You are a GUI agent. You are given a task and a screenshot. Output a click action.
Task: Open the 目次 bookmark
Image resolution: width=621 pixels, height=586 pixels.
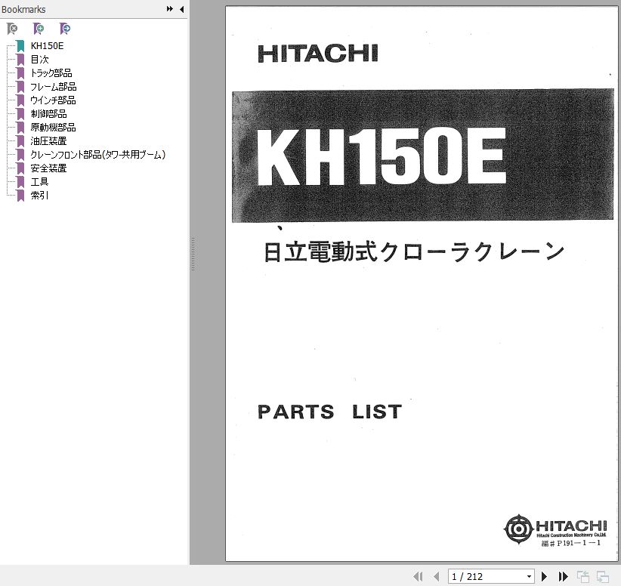pyautogui.click(x=39, y=60)
